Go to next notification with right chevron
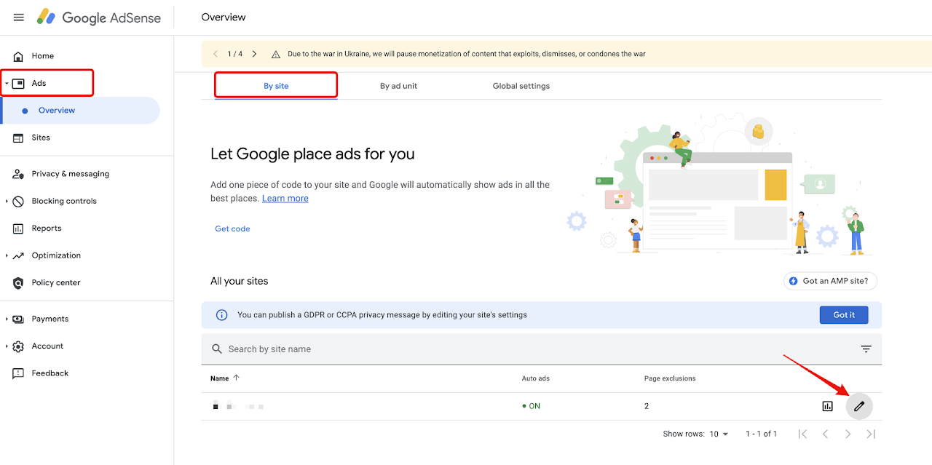This screenshot has width=932, height=465. 254,54
